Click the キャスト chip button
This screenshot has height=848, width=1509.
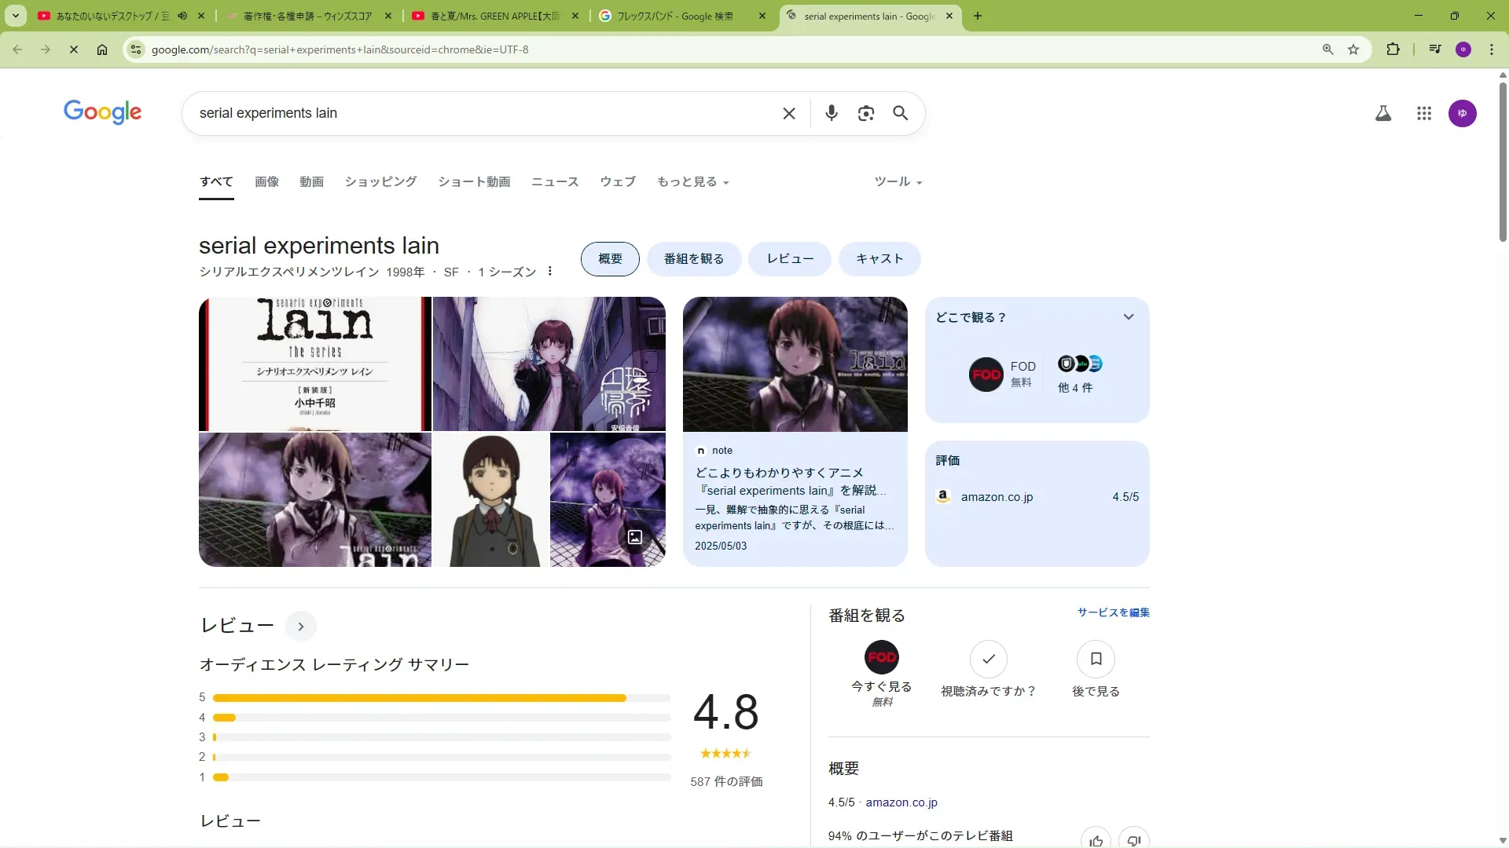click(879, 259)
